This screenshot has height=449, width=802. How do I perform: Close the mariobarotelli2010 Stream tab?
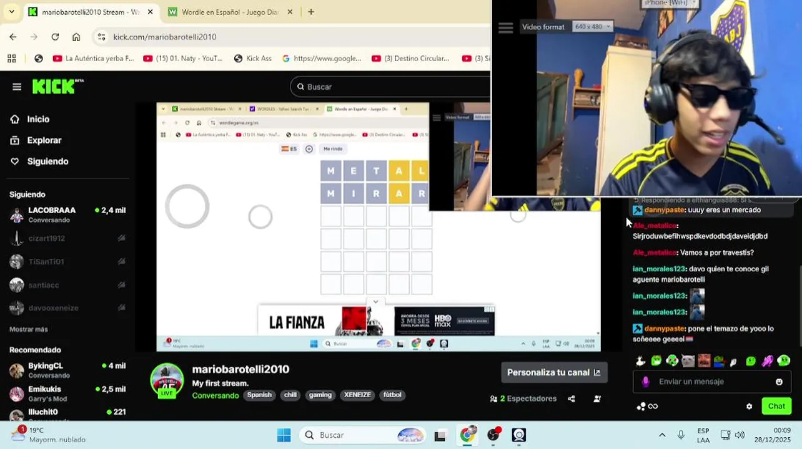click(x=150, y=12)
